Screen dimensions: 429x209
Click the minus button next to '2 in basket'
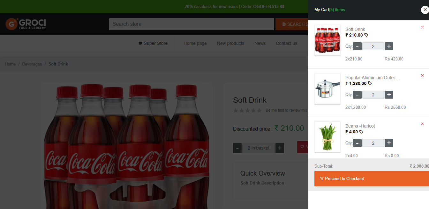pyautogui.click(x=237, y=148)
